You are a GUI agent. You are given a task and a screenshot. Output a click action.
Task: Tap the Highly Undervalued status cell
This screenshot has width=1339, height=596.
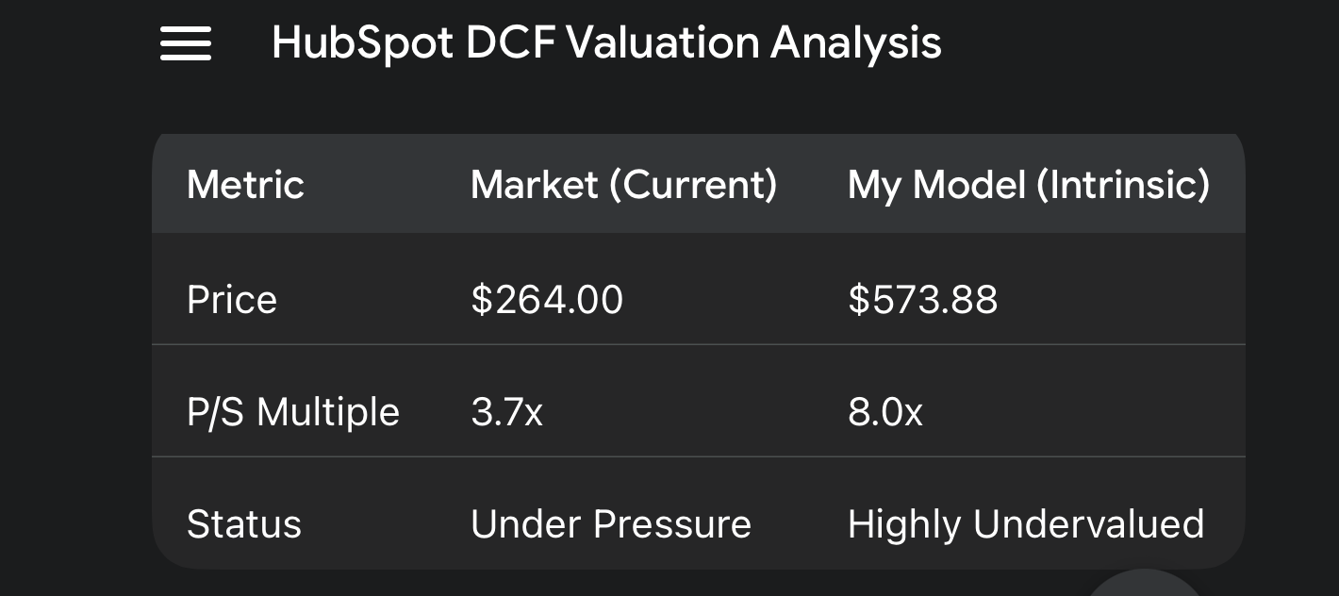(1025, 524)
